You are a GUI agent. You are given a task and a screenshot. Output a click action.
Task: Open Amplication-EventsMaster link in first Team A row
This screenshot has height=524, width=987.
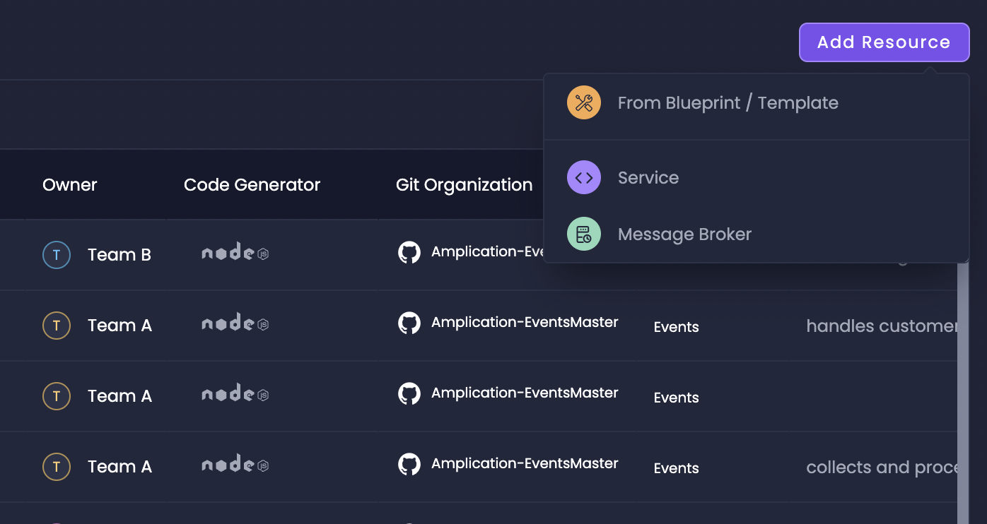525,322
